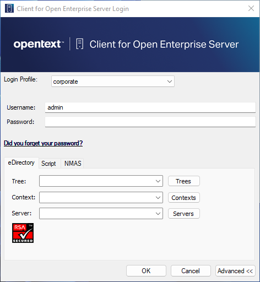The width and height of the screenshot is (260, 282).
Task: Click the title bar application icon
Action: pyautogui.click(x=9, y=8)
